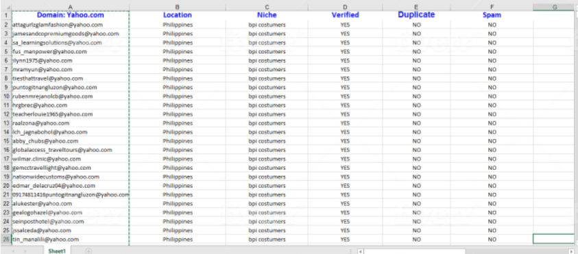Select the edmar_delacruz04@yahoo.com cell

pos(71,186)
